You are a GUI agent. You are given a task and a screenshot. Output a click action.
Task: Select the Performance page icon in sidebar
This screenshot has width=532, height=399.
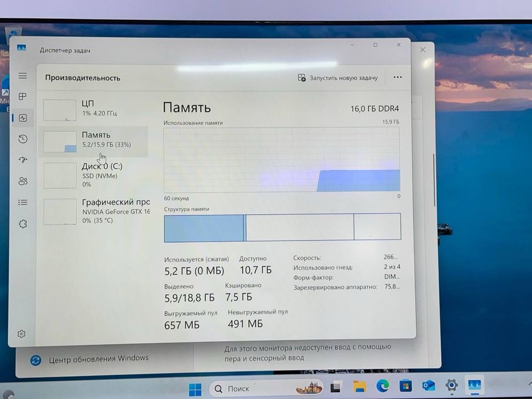(23, 118)
